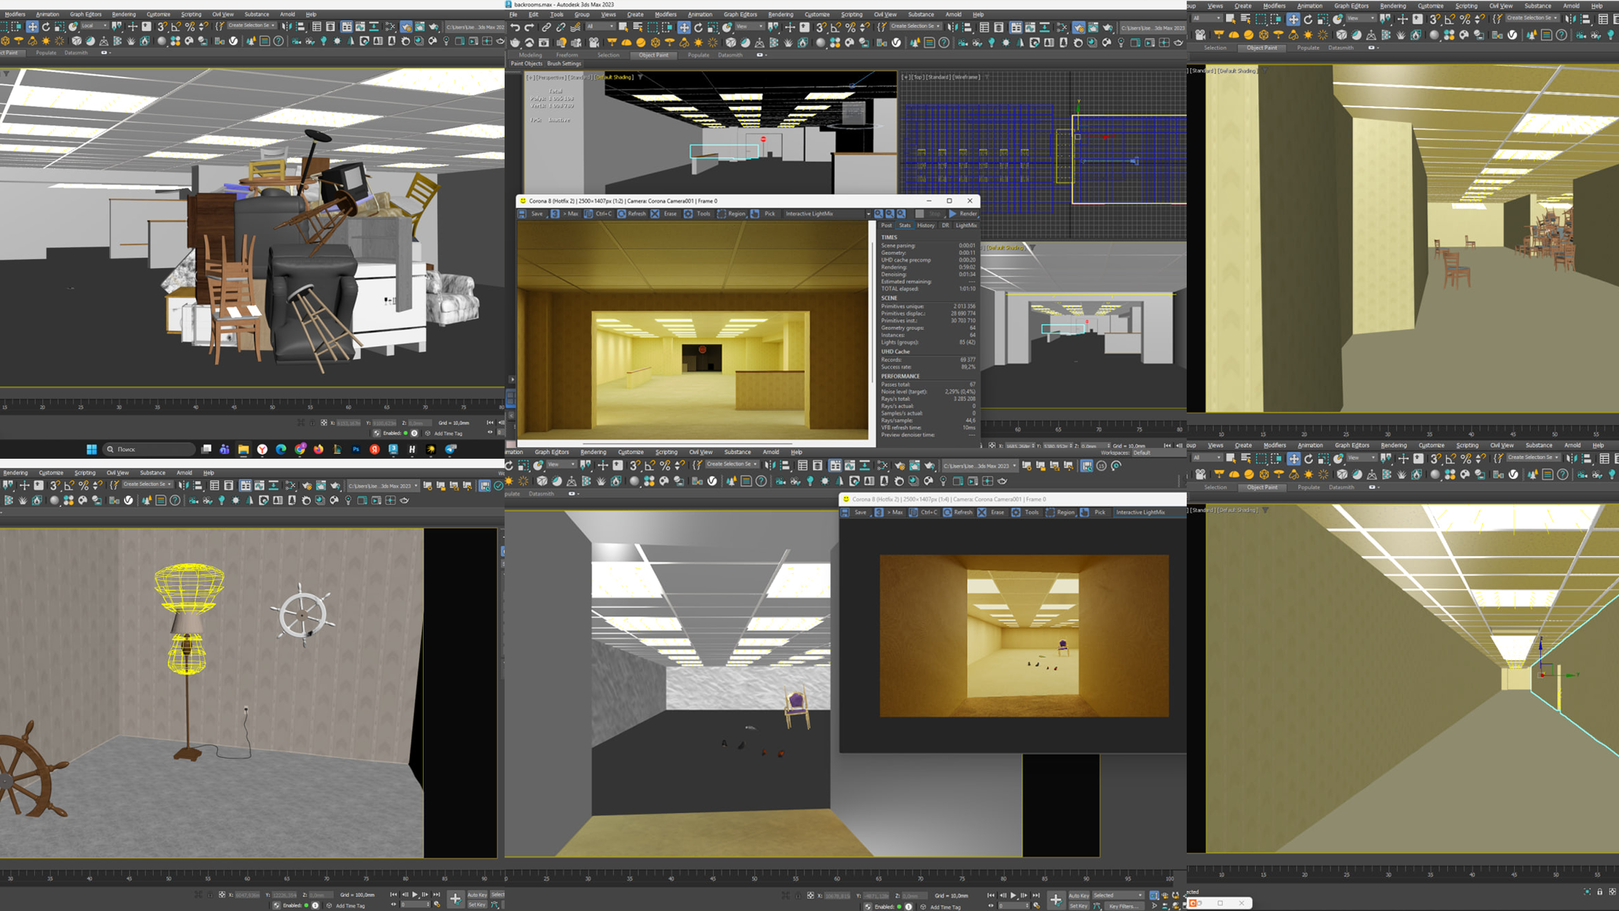Launch Firefox from the Windows taskbar
1619x911 pixels.
point(318,449)
